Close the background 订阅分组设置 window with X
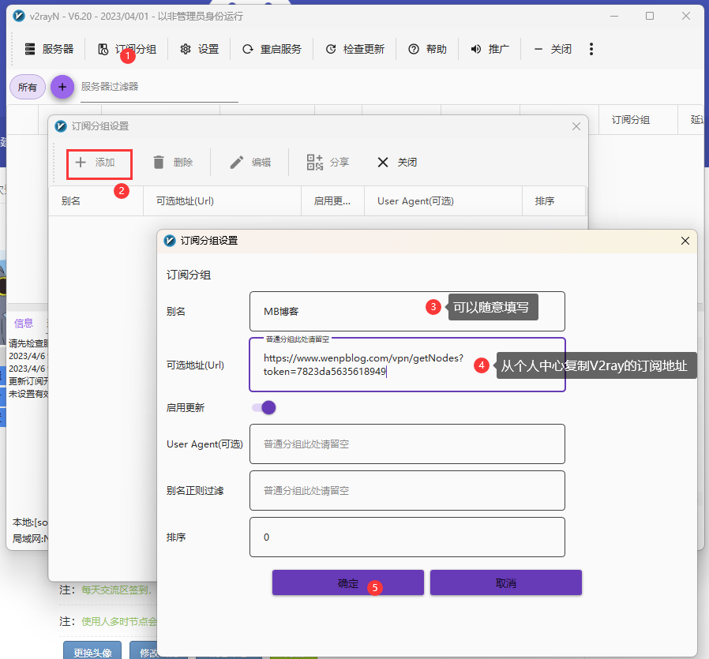The height and width of the screenshot is (659, 709). 576,126
